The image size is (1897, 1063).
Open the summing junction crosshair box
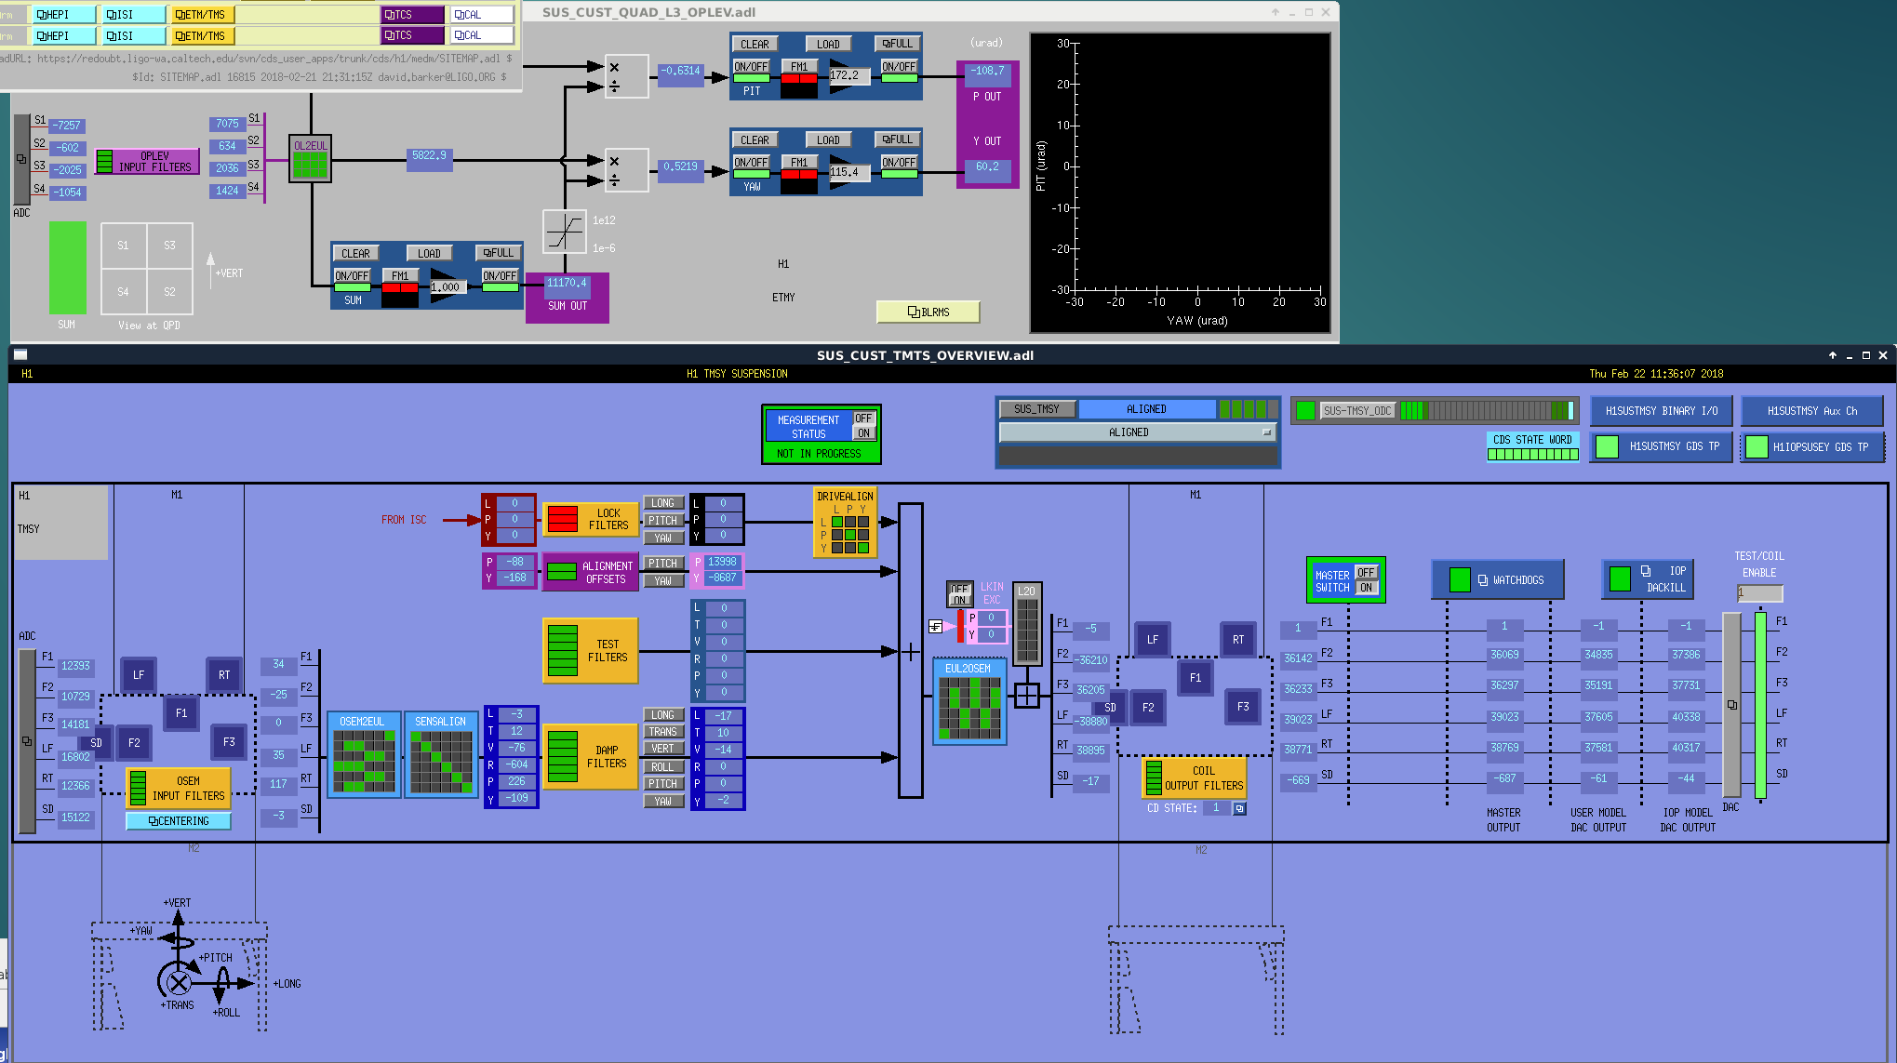[x=1027, y=695]
